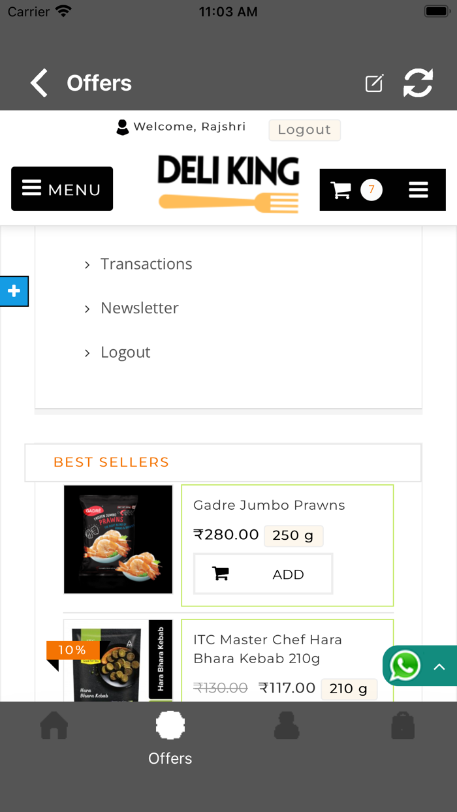Open the profile icon in bottom bar
This screenshot has width=457, height=812.
[287, 725]
